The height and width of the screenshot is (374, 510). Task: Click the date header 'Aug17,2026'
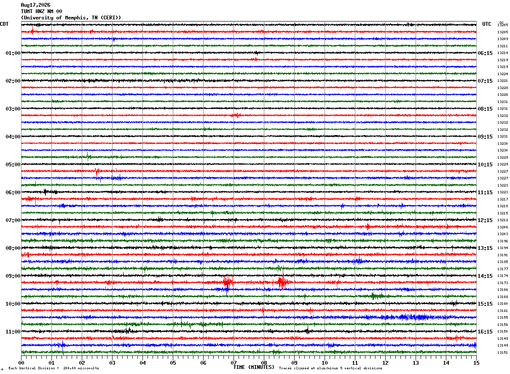35,5
